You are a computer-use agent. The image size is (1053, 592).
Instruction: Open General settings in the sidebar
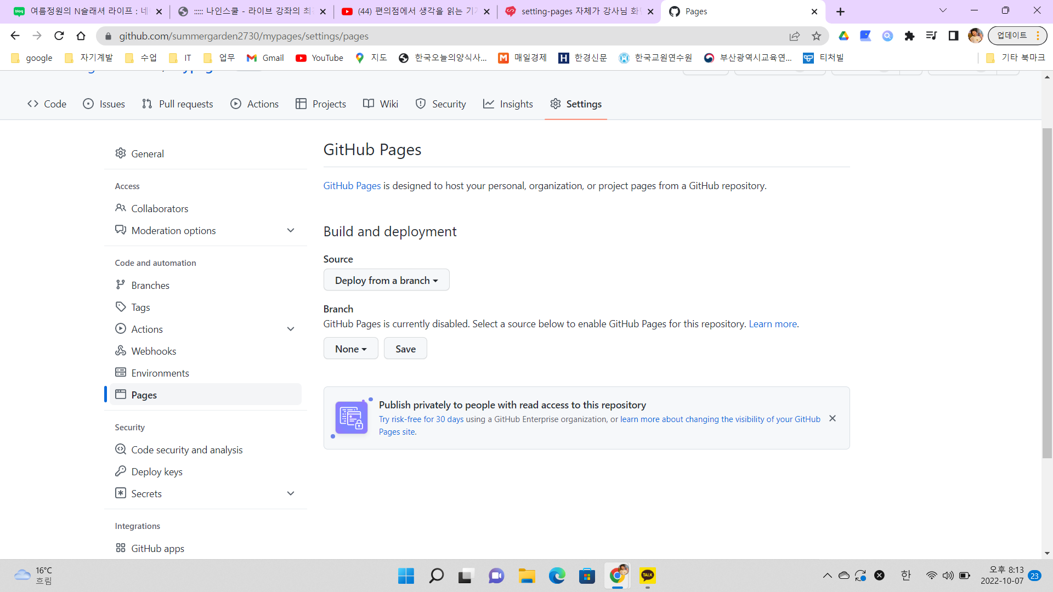[206, 153]
